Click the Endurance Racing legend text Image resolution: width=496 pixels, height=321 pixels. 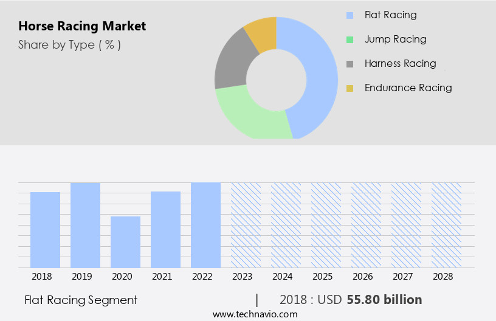(408, 88)
